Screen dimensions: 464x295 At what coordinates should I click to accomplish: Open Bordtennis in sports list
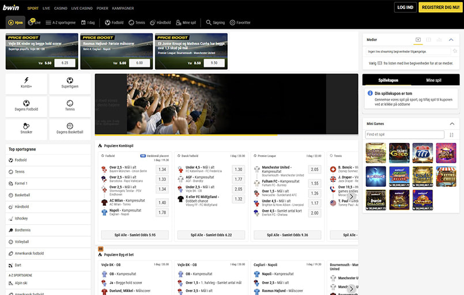tap(48, 230)
